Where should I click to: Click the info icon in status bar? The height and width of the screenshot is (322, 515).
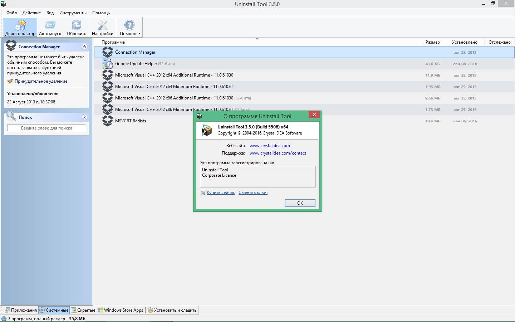pyautogui.click(x=4, y=319)
